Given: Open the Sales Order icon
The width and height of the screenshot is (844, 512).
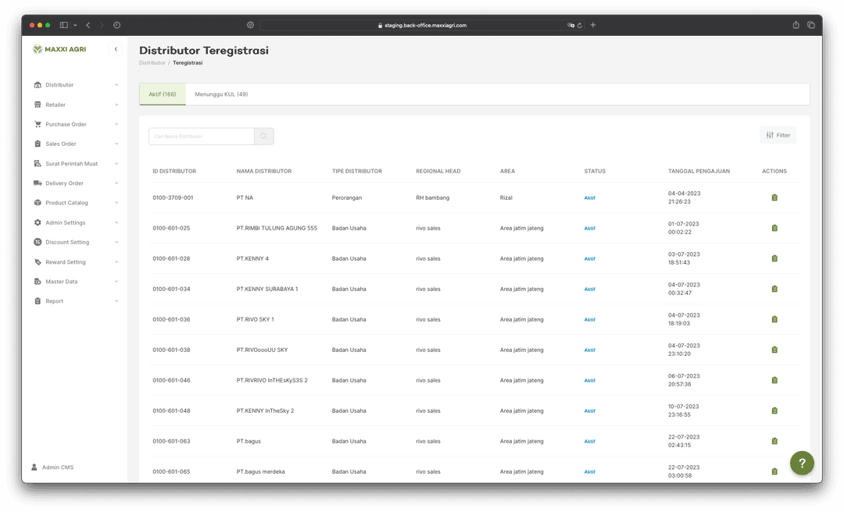Looking at the screenshot, I should click(x=37, y=144).
